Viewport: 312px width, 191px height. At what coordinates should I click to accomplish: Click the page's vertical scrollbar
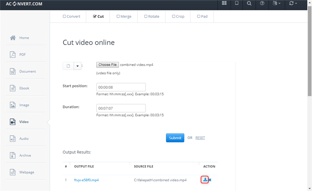tap(309, 58)
